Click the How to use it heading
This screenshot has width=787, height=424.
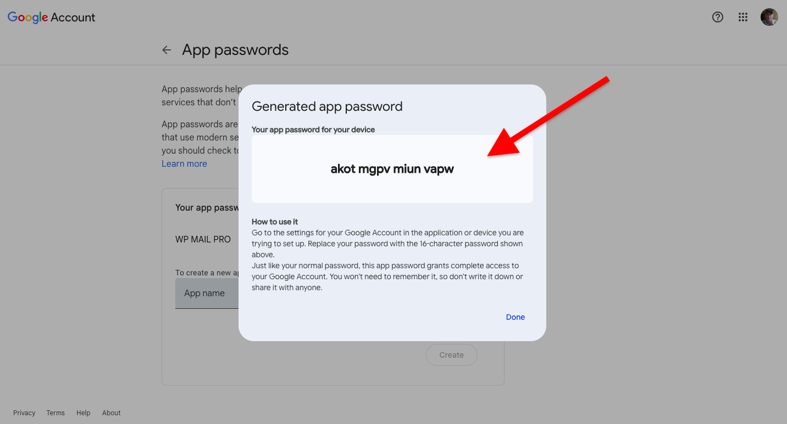(x=275, y=222)
